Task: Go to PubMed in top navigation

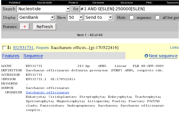Action: pyautogui.click(x=14, y=3)
